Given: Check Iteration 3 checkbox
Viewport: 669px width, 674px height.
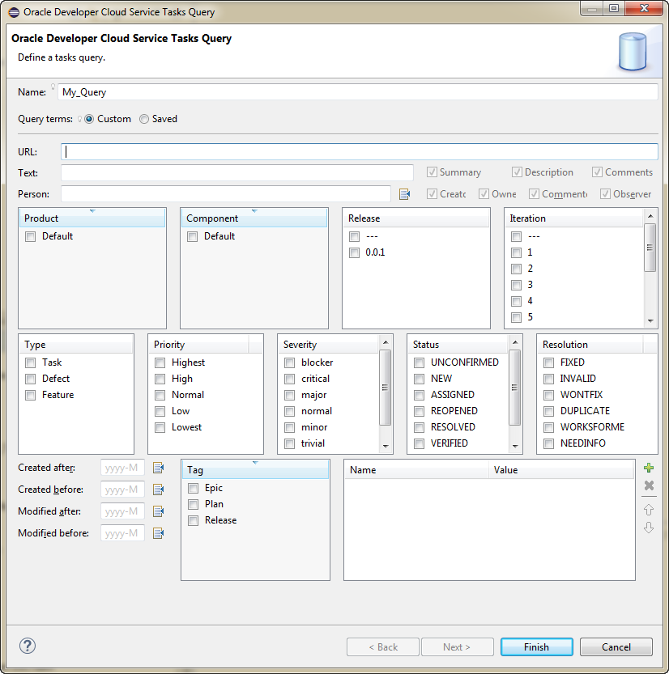Looking at the screenshot, I should (x=516, y=285).
